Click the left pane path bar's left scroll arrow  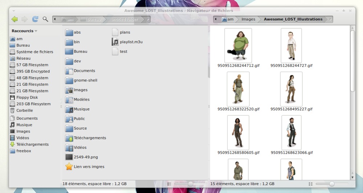pyautogui.click(x=55, y=19)
